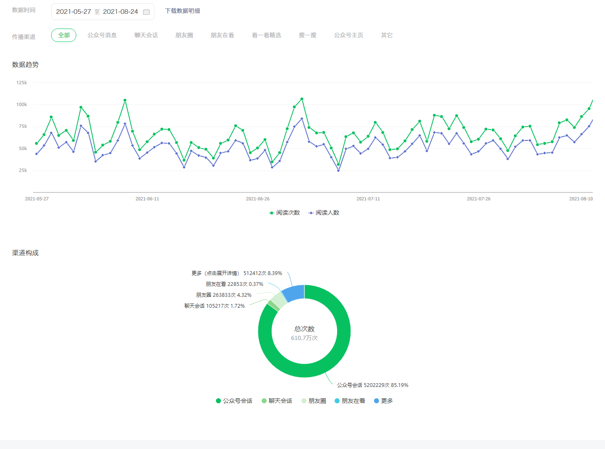The image size is (605, 449).
Task: Choose 其它 channel filter
Action: [387, 35]
